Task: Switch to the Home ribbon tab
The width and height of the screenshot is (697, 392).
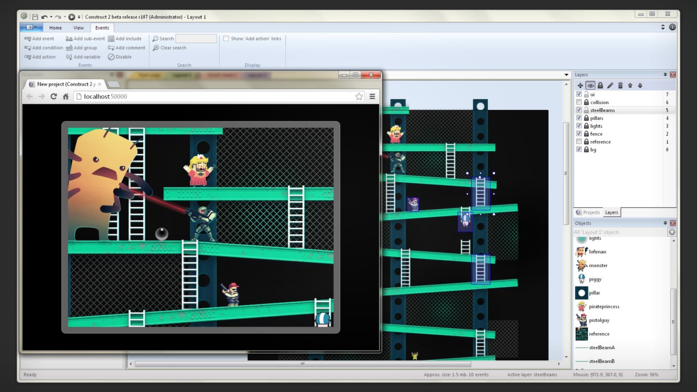Action: pyautogui.click(x=55, y=28)
